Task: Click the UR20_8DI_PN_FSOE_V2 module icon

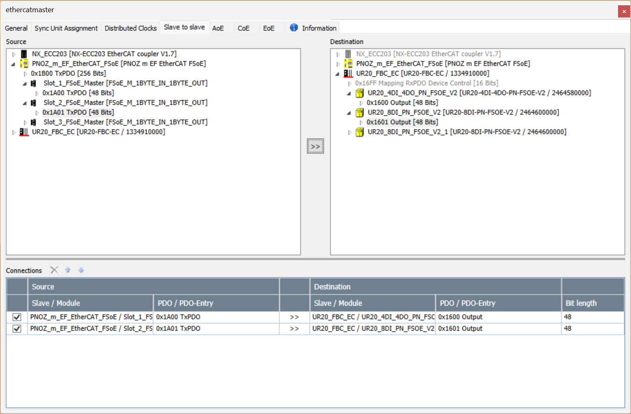Action: click(360, 112)
